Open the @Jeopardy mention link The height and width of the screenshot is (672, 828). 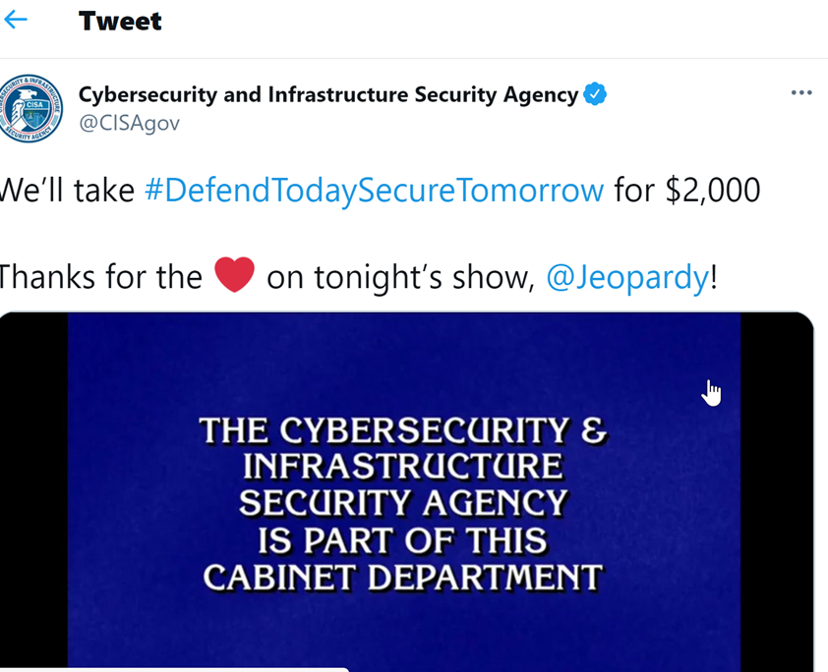626,277
